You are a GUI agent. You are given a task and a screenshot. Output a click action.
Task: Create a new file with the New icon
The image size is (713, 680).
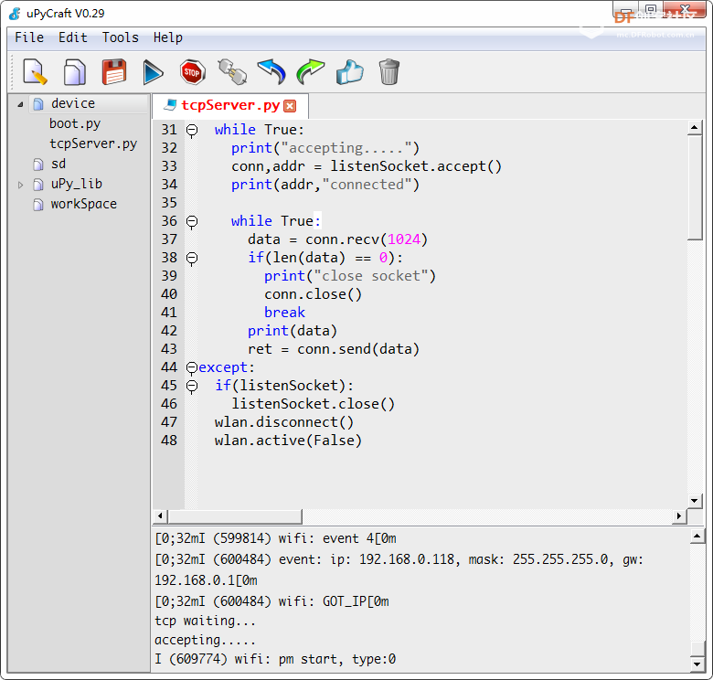point(35,72)
